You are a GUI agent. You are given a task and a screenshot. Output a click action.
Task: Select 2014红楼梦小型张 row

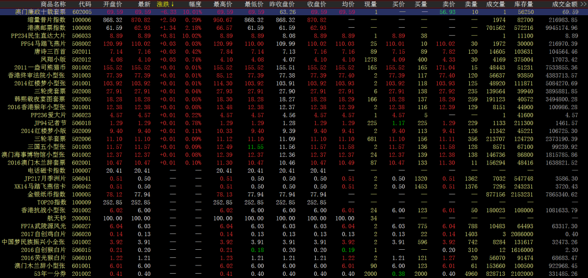pyautogui.click(x=294, y=83)
